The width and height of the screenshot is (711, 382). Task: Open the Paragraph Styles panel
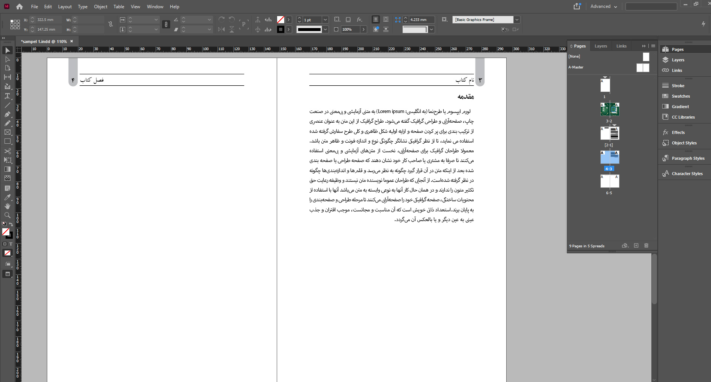coord(688,158)
